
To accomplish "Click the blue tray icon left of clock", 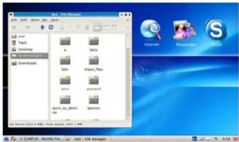I will click(x=194, y=139).
